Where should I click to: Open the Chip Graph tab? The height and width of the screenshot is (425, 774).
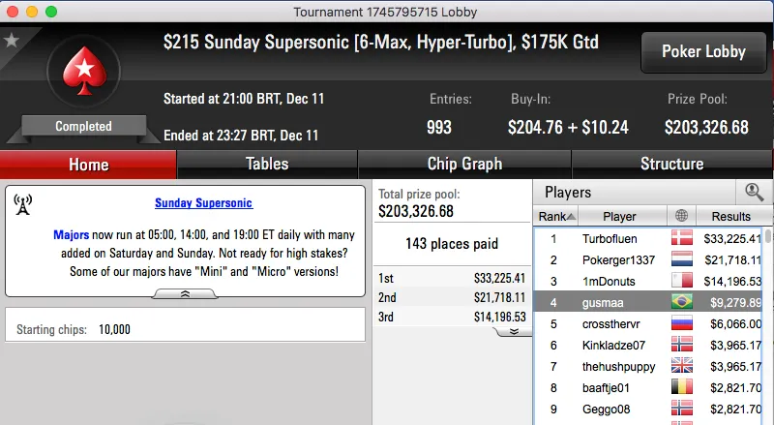(x=464, y=164)
